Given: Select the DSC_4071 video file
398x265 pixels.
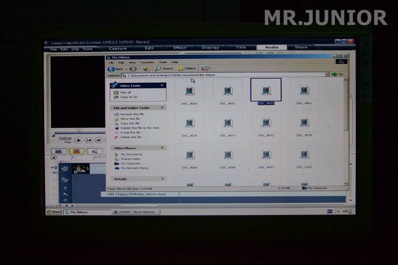Looking at the screenshot, I should (228, 125).
